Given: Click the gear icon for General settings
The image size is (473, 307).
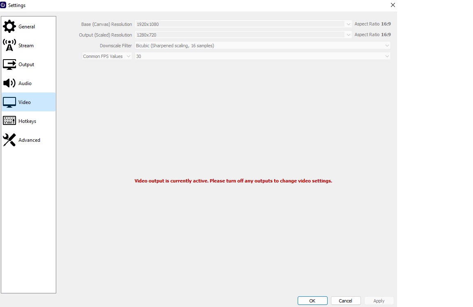Looking at the screenshot, I should click(x=9, y=27).
